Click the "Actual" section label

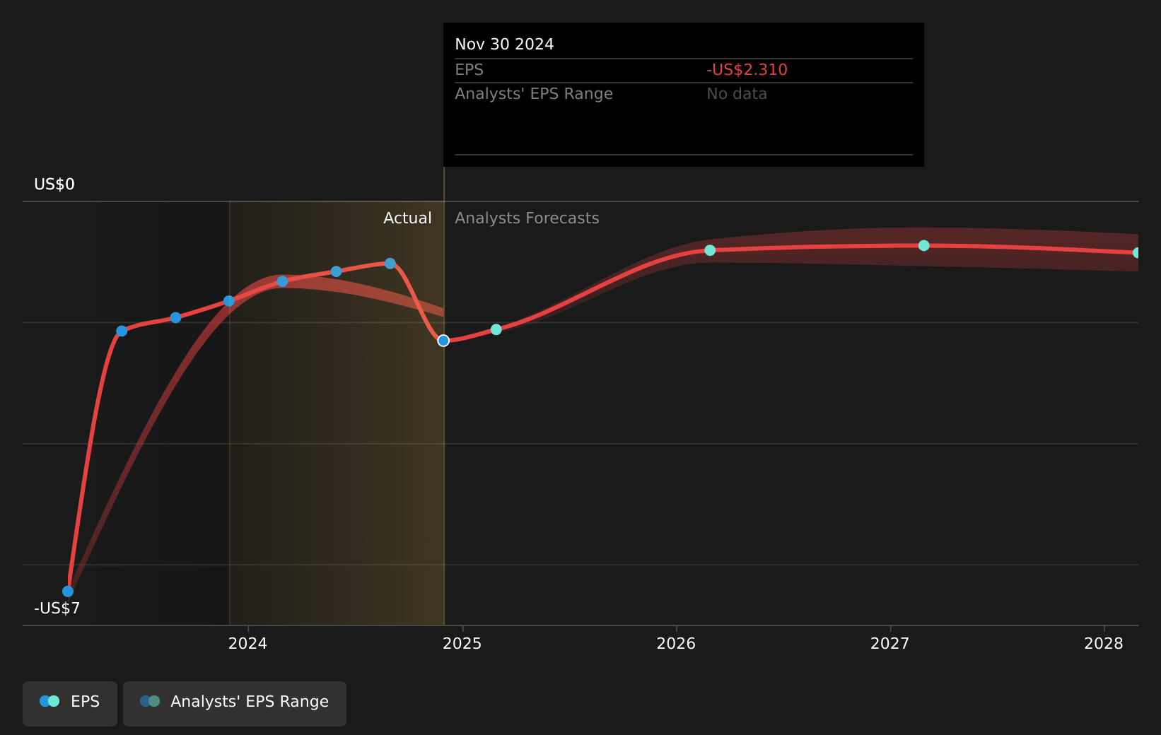(x=407, y=218)
